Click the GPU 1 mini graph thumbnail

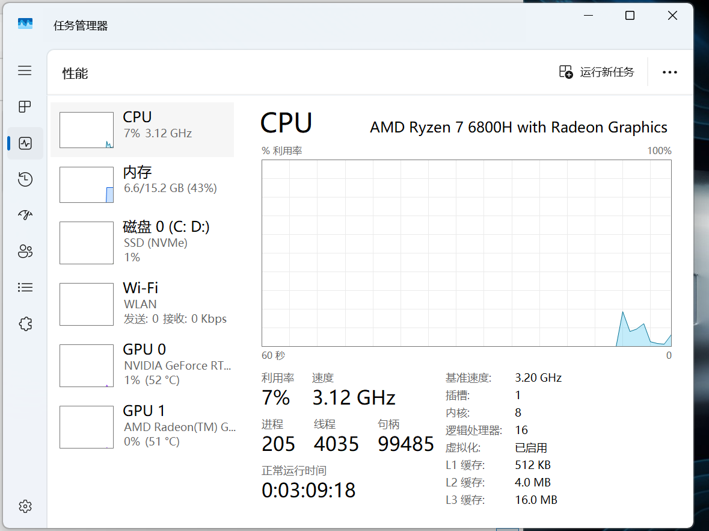coord(87,427)
